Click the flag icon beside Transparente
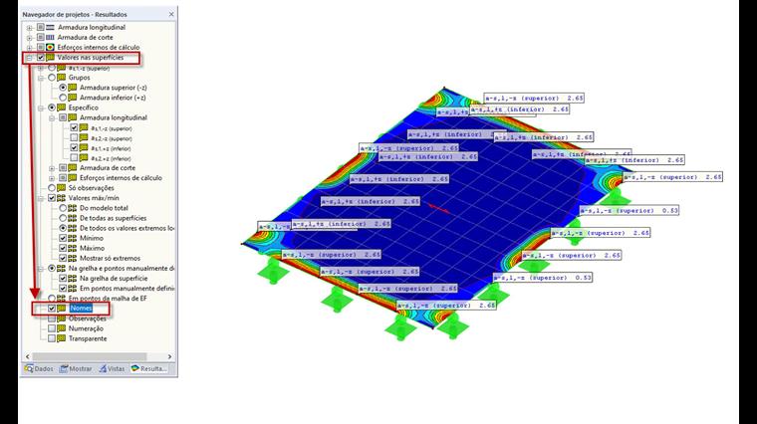 (x=62, y=338)
